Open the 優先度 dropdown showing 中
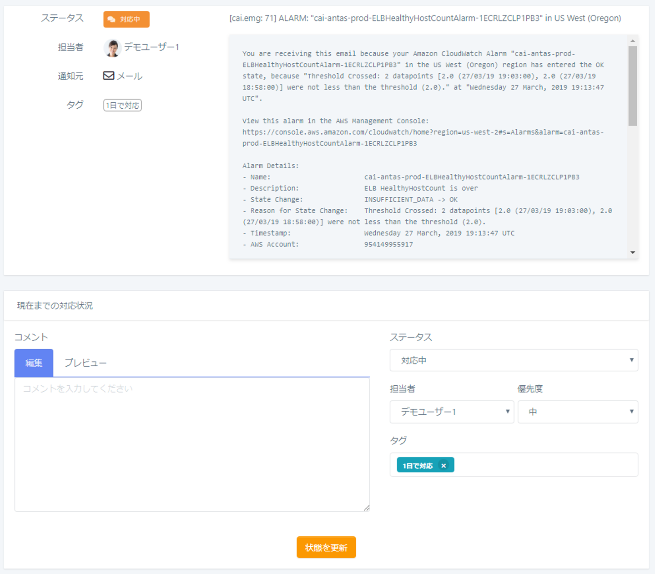The height and width of the screenshot is (574, 655). (x=578, y=412)
